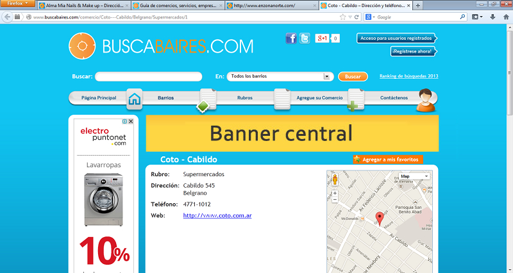Click the washing machine ad image
Image resolution: width=513 pixels, height=273 pixels.
coord(103,199)
